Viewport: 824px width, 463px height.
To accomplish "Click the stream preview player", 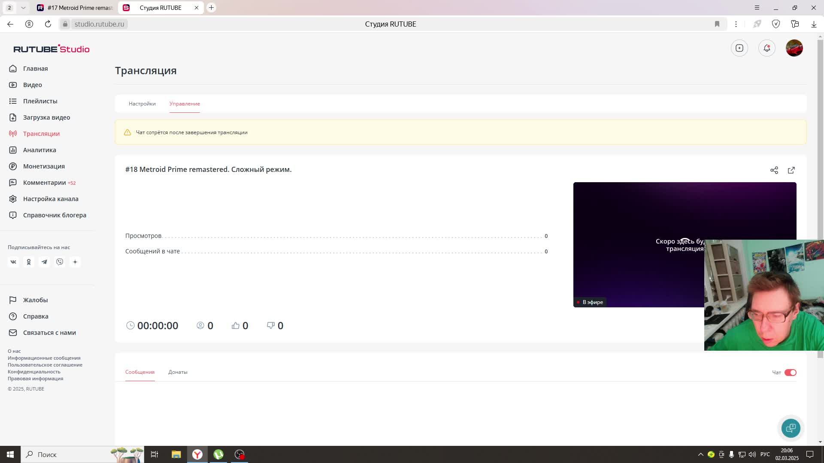I will [639, 244].
